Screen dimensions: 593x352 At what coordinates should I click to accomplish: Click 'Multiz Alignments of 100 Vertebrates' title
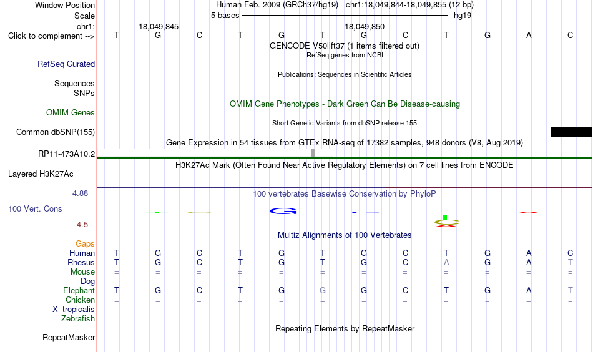click(x=345, y=235)
